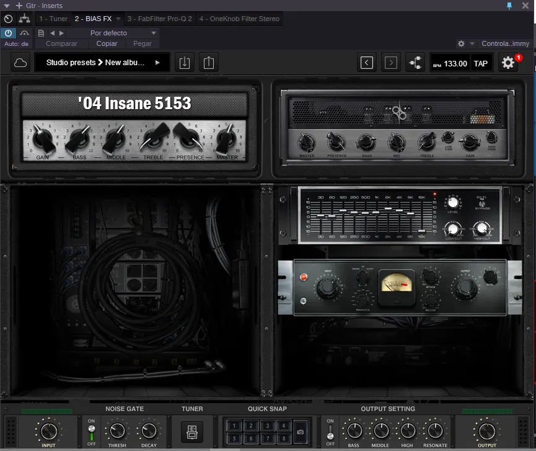Click the Noise Gate DECAY knob
Screen dimensions: 536x451
click(149, 431)
